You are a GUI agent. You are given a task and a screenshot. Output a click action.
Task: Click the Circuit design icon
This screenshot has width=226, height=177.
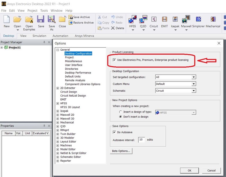coord(154,19)
